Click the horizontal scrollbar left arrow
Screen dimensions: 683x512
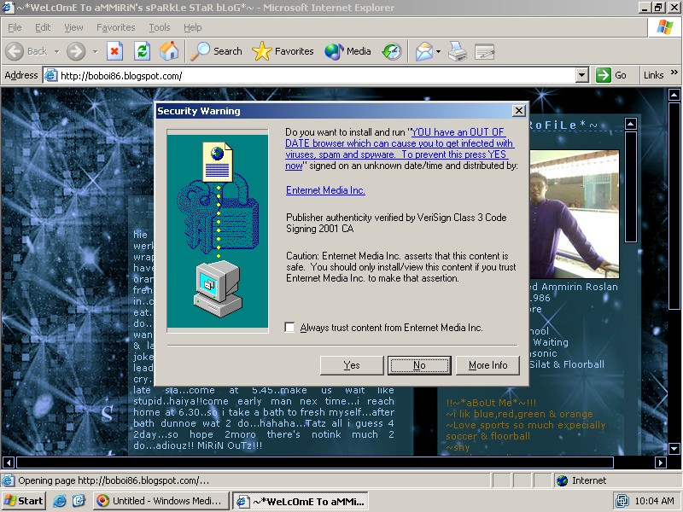click(9, 463)
